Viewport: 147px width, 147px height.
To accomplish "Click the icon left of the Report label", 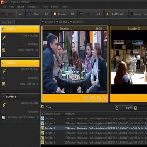I will (117, 108).
